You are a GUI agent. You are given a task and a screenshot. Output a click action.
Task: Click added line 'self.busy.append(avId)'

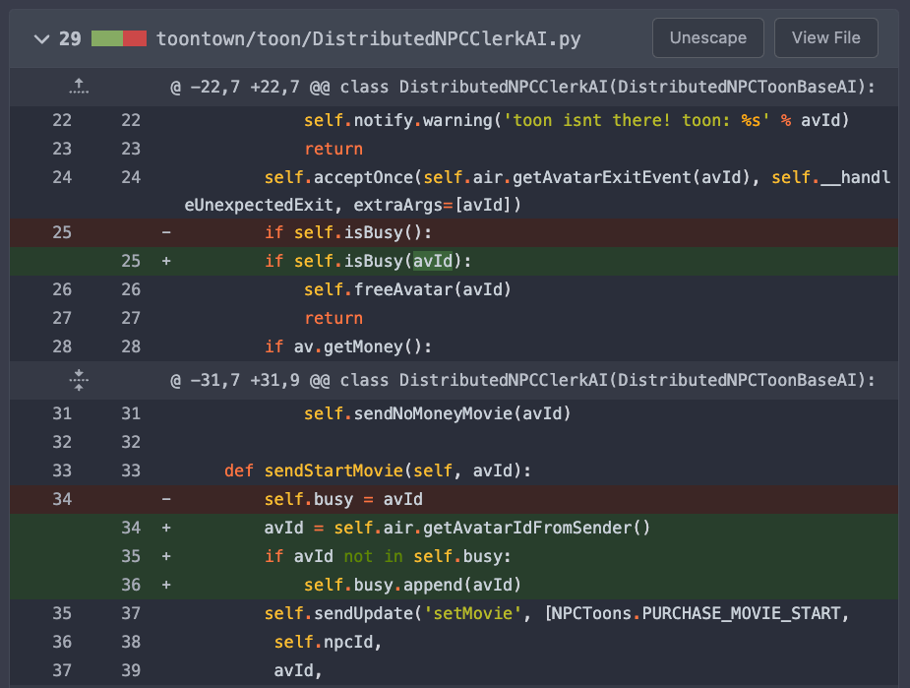pyautogui.click(x=412, y=585)
